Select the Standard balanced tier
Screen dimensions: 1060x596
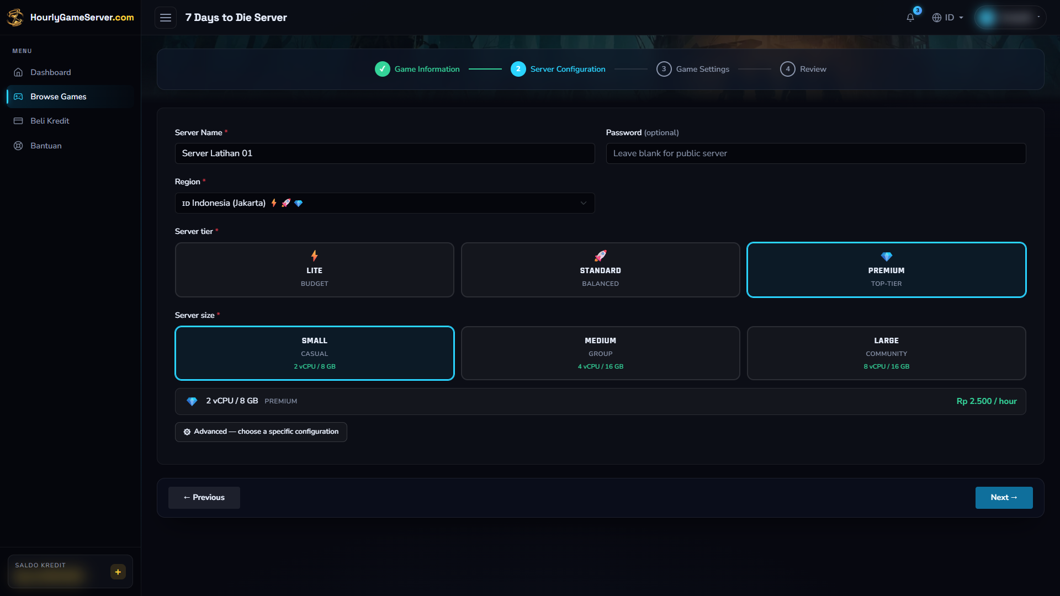pos(601,270)
